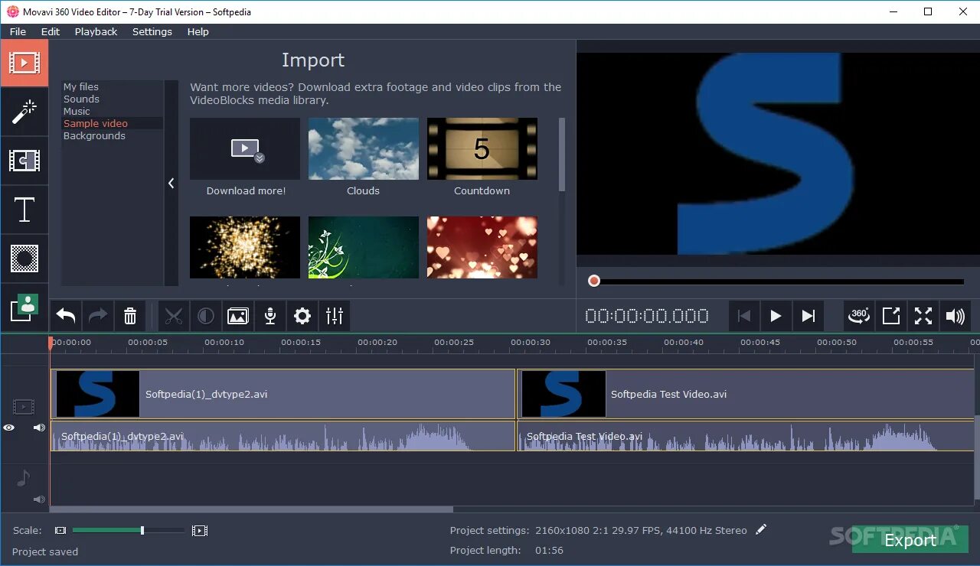Viewport: 980px width, 566px height.
Task: Click the 00:00:30 mark on the ruler
Action: tap(531, 343)
